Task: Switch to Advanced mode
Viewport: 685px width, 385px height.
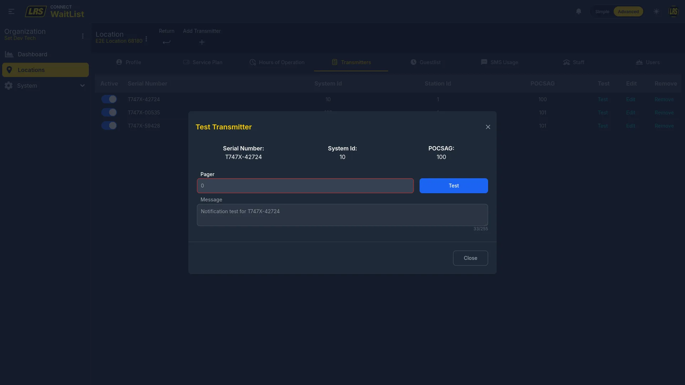Action: coord(628,11)
